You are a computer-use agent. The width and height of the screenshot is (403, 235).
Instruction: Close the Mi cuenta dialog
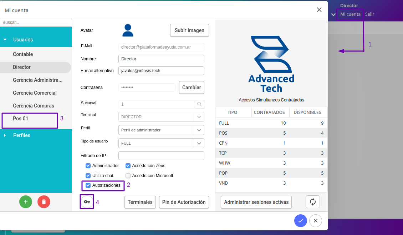click(x=319, y=10)
